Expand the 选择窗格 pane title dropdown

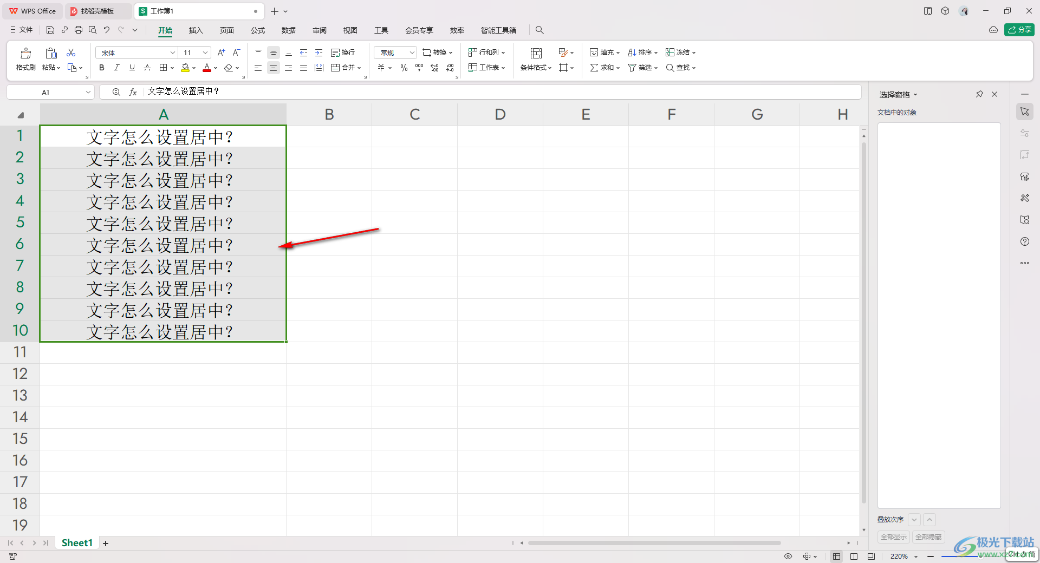tap(915, 95)
